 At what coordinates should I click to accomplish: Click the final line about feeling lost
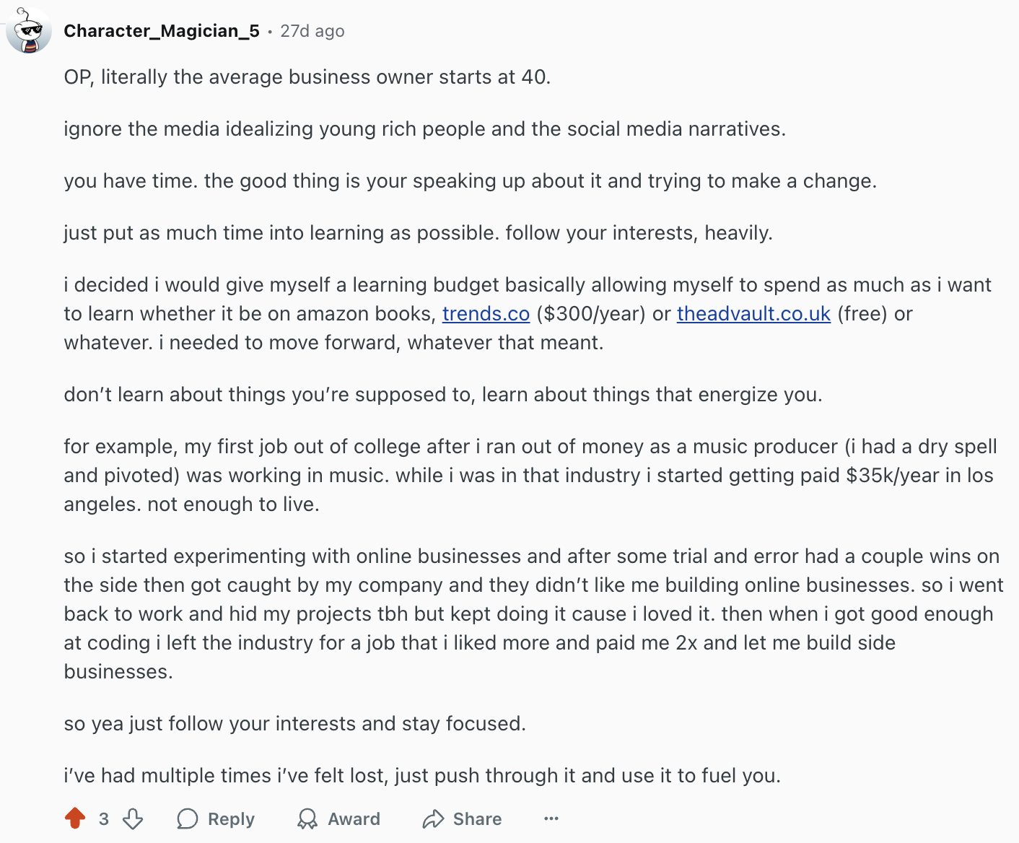click(422, 776)
